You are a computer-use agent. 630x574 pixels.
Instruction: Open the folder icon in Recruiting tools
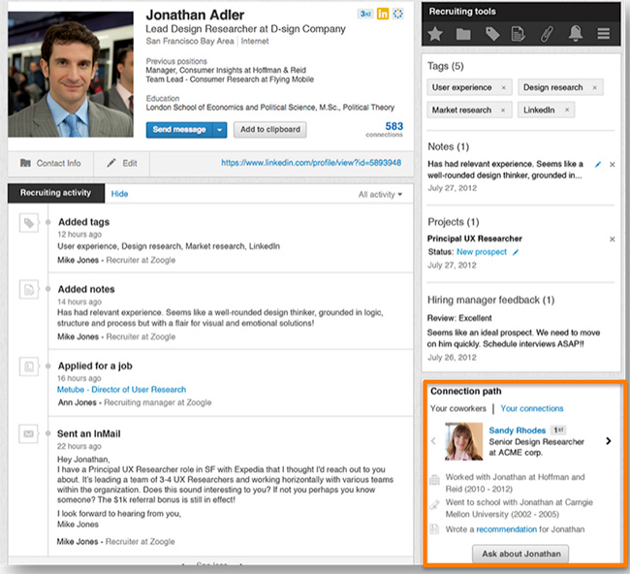(x=463, y=35)
